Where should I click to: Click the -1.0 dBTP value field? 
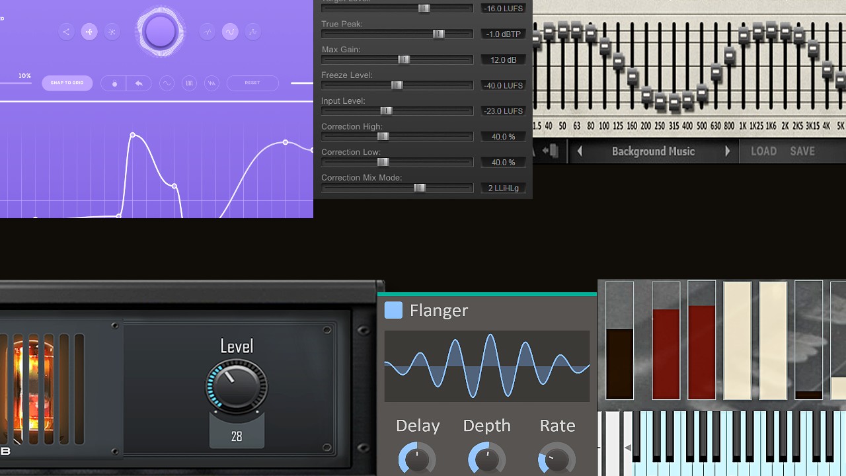click(x=503, y=34)
